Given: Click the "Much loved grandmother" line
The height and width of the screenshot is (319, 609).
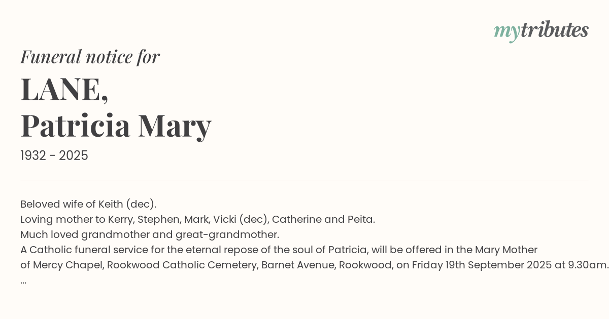Looking at the screenshot, I should (150, 234).
